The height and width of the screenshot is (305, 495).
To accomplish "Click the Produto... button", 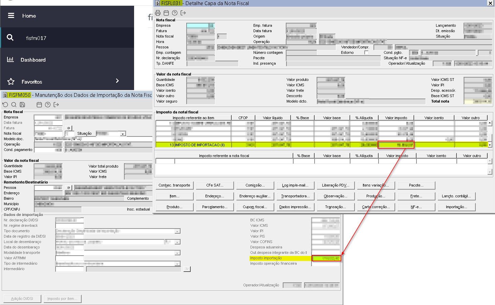I will (174, 207).
